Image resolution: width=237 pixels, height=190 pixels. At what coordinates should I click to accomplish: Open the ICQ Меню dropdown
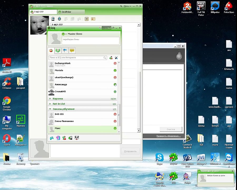pos(106,28)
